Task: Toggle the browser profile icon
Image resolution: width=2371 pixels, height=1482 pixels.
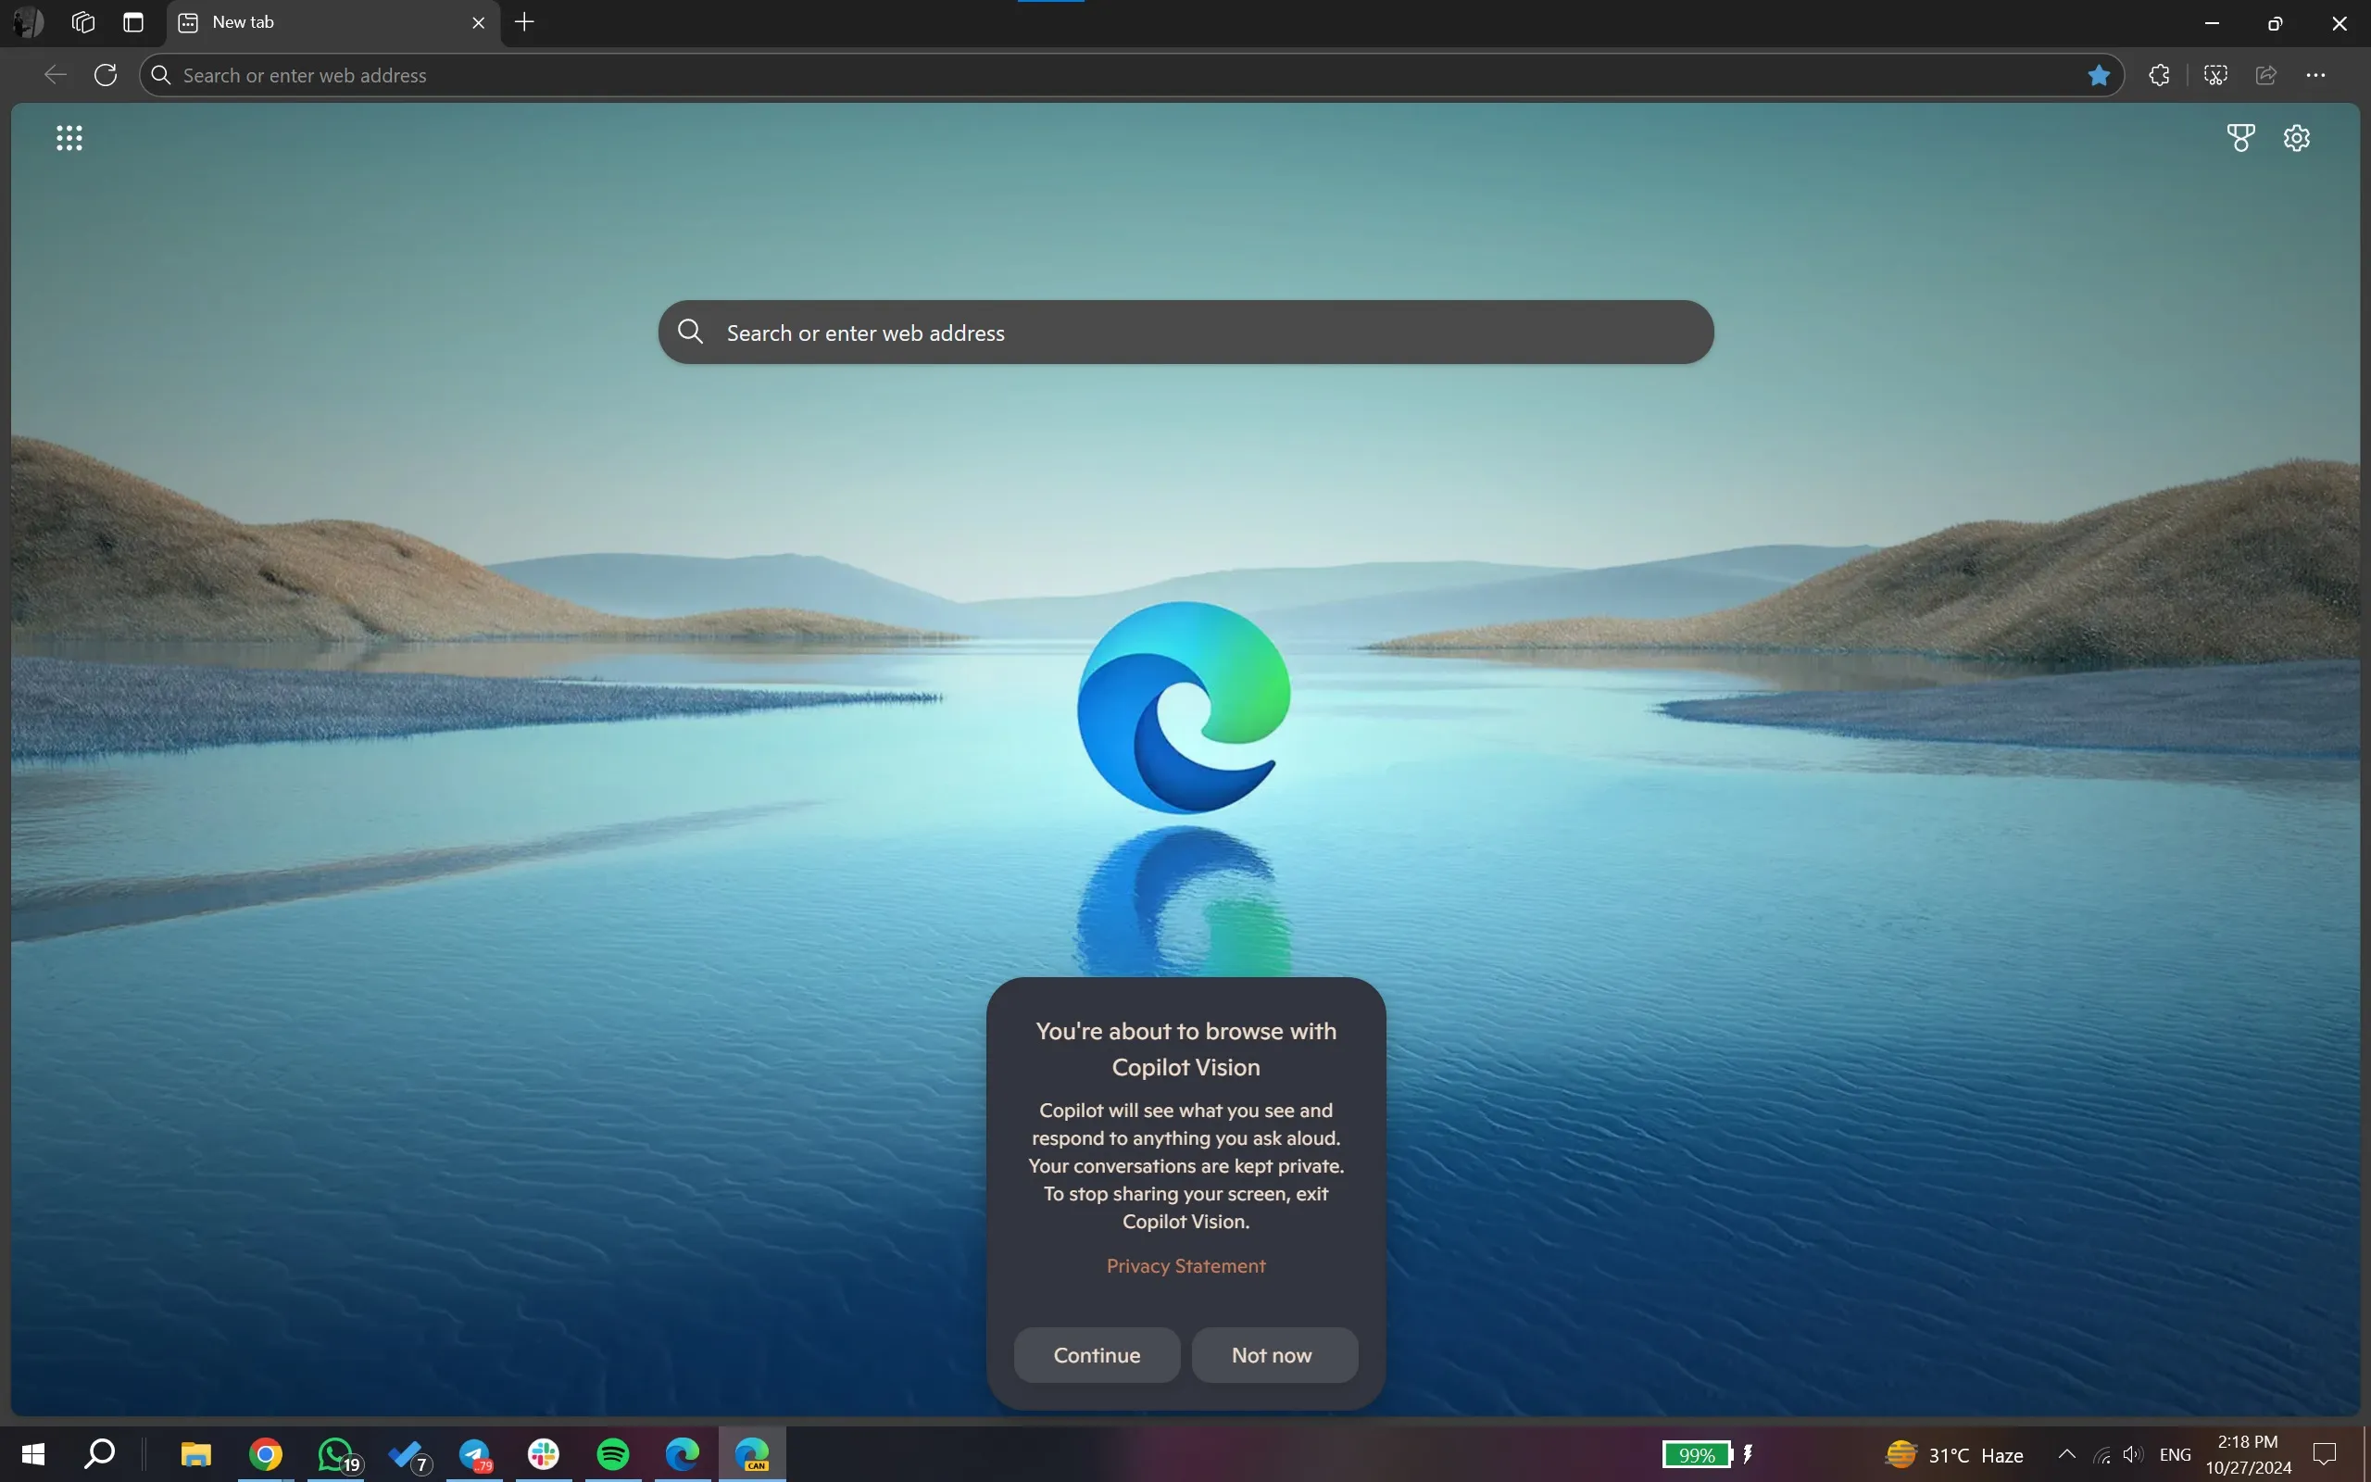Action: click(x=29, y=22)
